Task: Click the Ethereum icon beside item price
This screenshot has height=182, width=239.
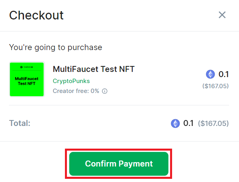Action: [x=210, y=74]
